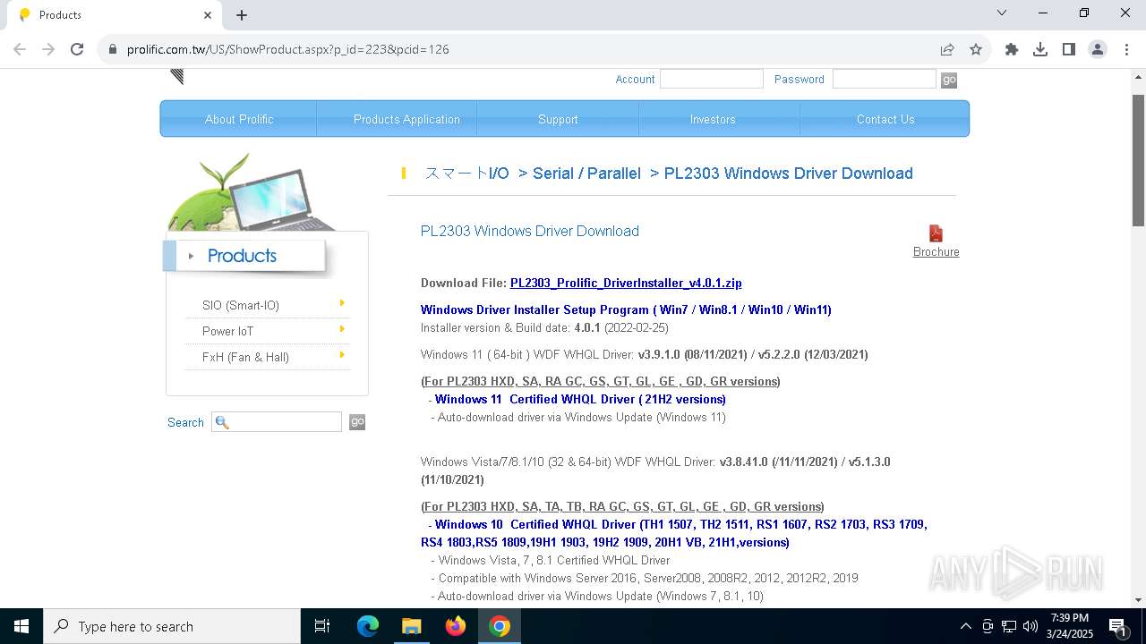This screenshot has height=644, width=1146.
Task: Open the Chrome profile avatar
Action: coord(1098,49)
